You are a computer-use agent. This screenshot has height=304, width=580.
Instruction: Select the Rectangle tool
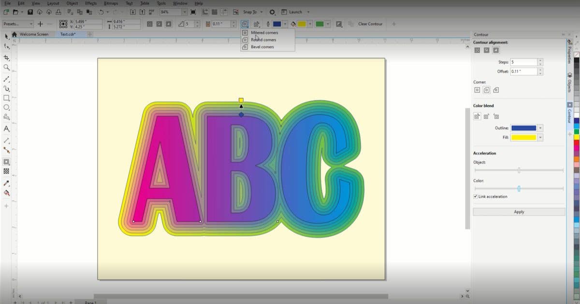(6, 98)
